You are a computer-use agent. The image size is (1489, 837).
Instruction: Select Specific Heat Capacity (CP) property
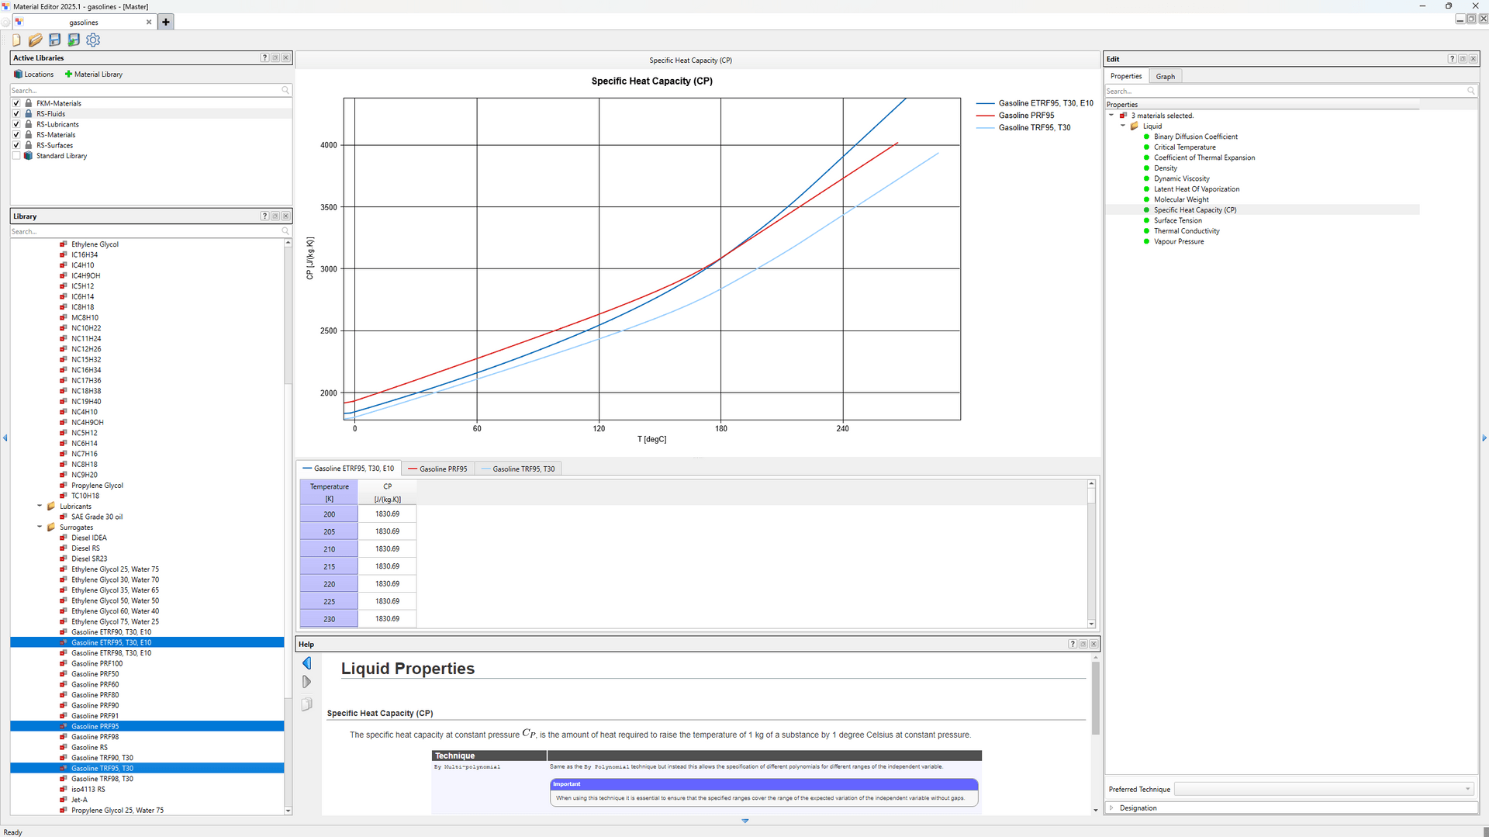tap(1195, 209)
